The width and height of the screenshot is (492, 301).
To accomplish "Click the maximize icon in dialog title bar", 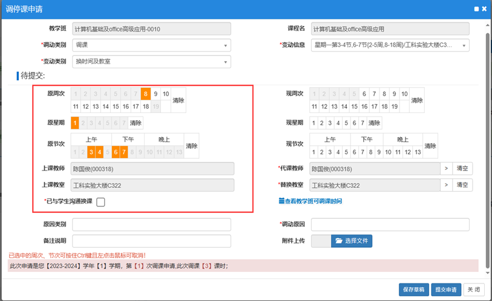I will (x=476, y=9).
